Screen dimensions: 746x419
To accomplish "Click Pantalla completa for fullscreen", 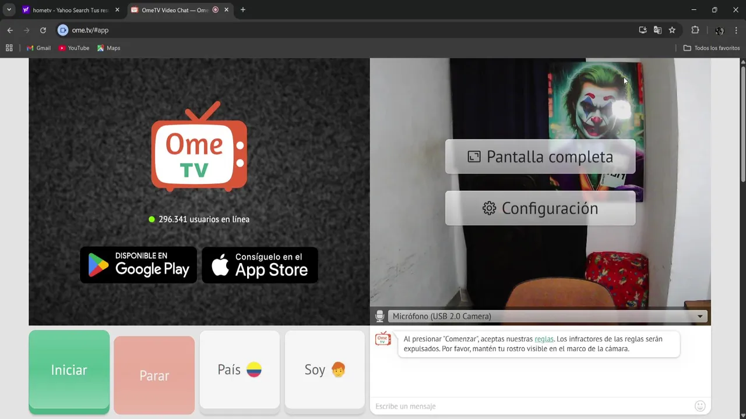I will (x=540, y=157).
